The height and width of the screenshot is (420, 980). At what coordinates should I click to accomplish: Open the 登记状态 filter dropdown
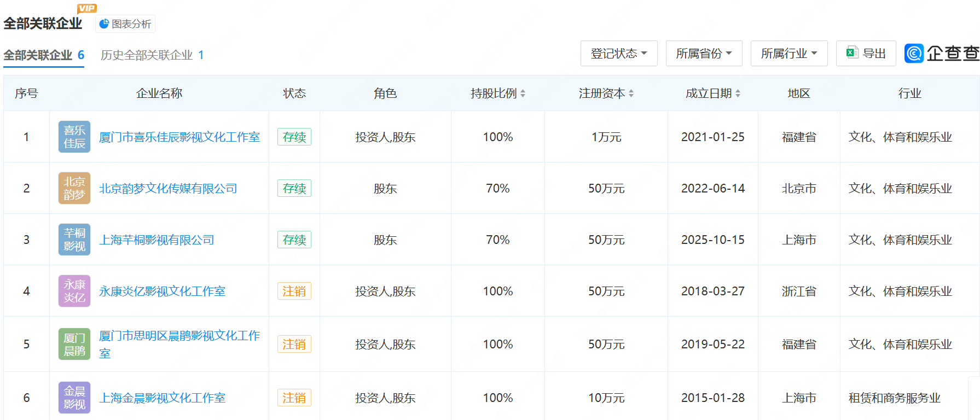[618, 54]
